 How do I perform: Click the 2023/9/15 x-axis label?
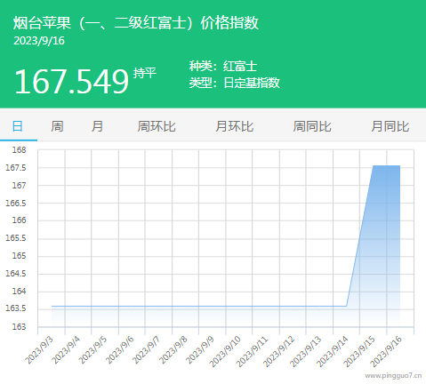click(359, 351)
